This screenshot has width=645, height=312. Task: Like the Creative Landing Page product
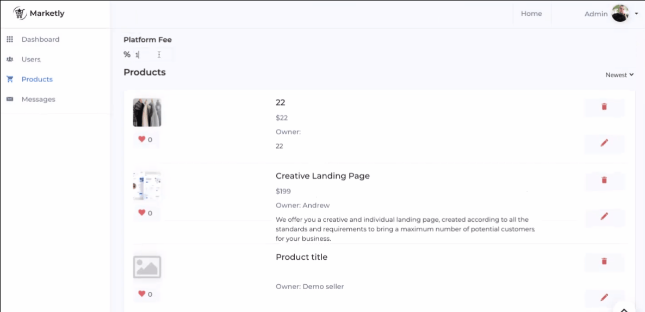pyautogui.click(x=142, y=213)
